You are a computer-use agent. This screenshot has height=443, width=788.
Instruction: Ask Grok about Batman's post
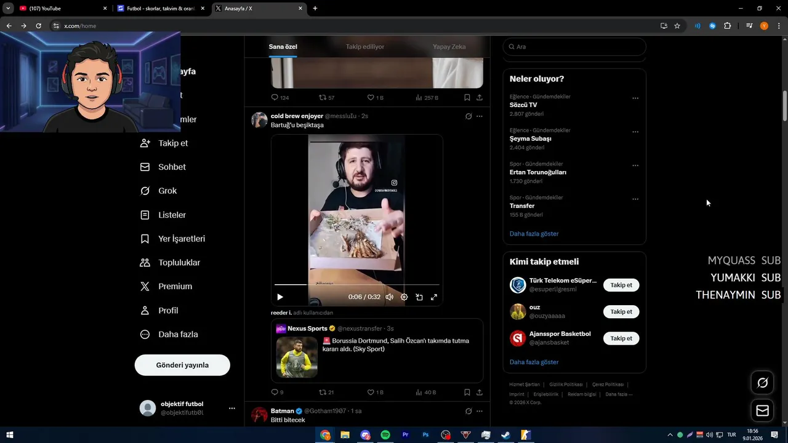(x=468, y=411)
